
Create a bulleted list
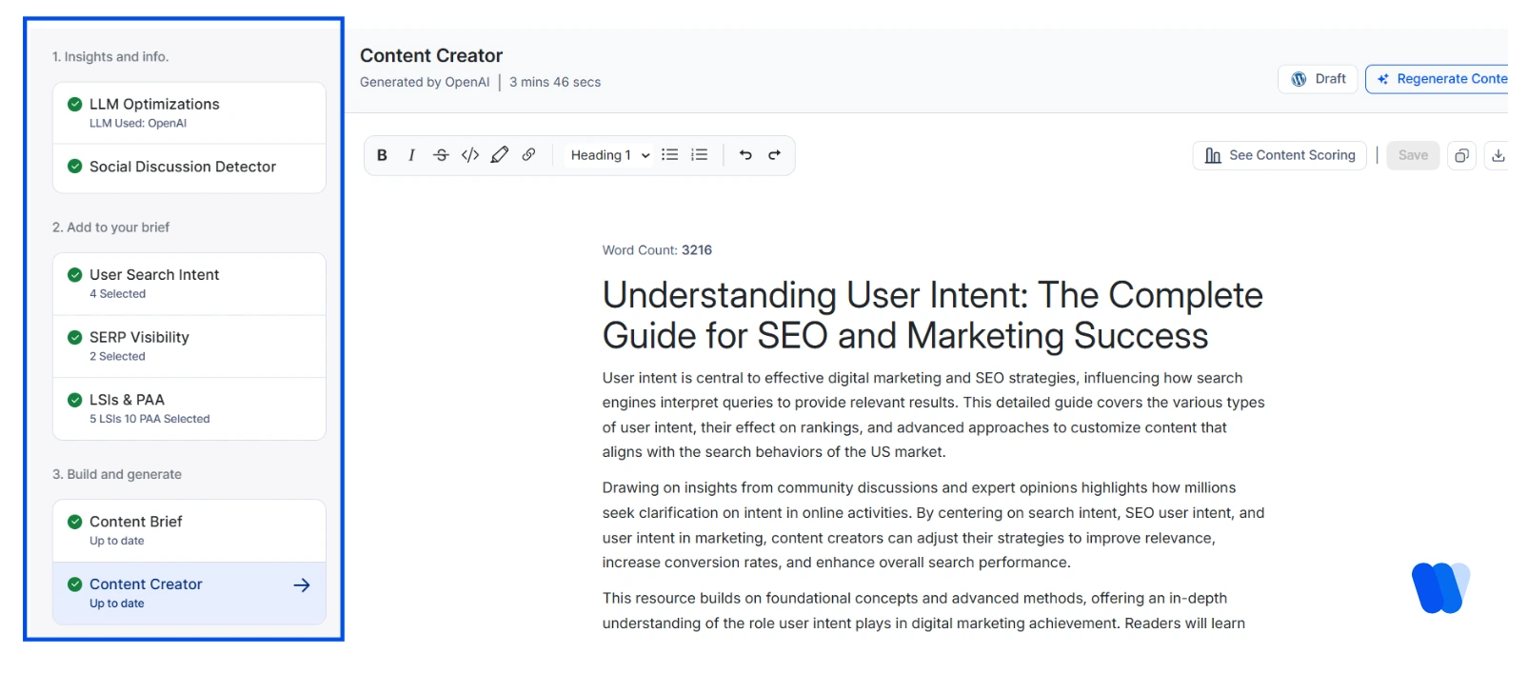click(x=670, y=155)
